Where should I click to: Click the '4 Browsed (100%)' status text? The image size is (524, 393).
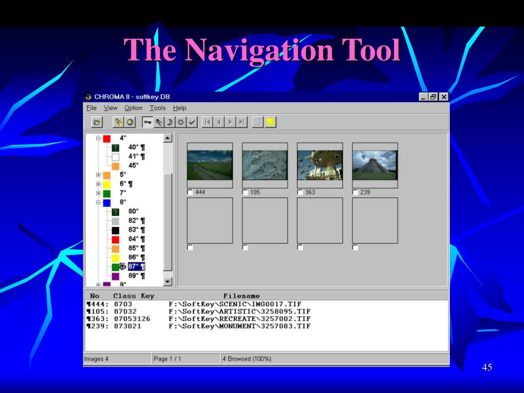tap(247, 359)
